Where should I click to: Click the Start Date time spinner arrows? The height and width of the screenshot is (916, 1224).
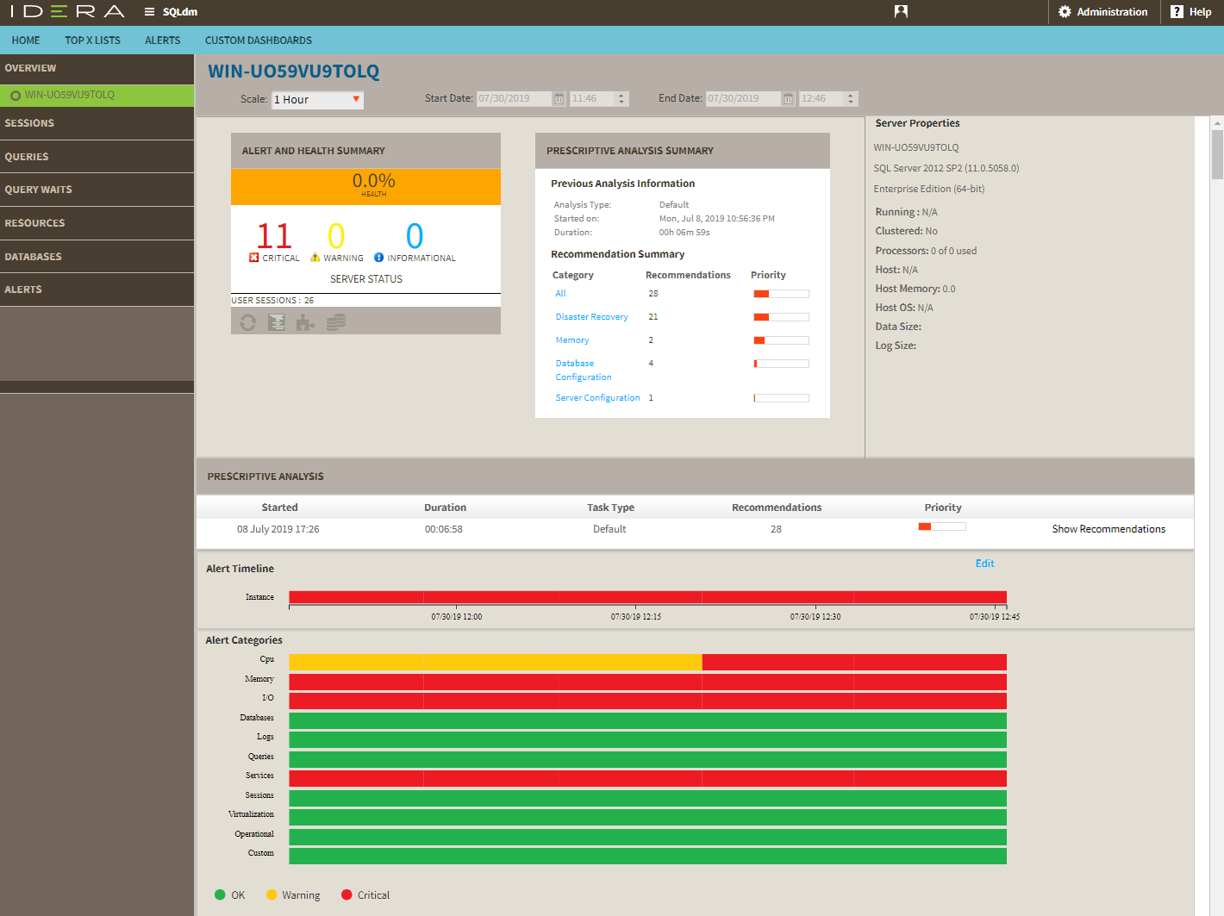click(x=621, y=99)
